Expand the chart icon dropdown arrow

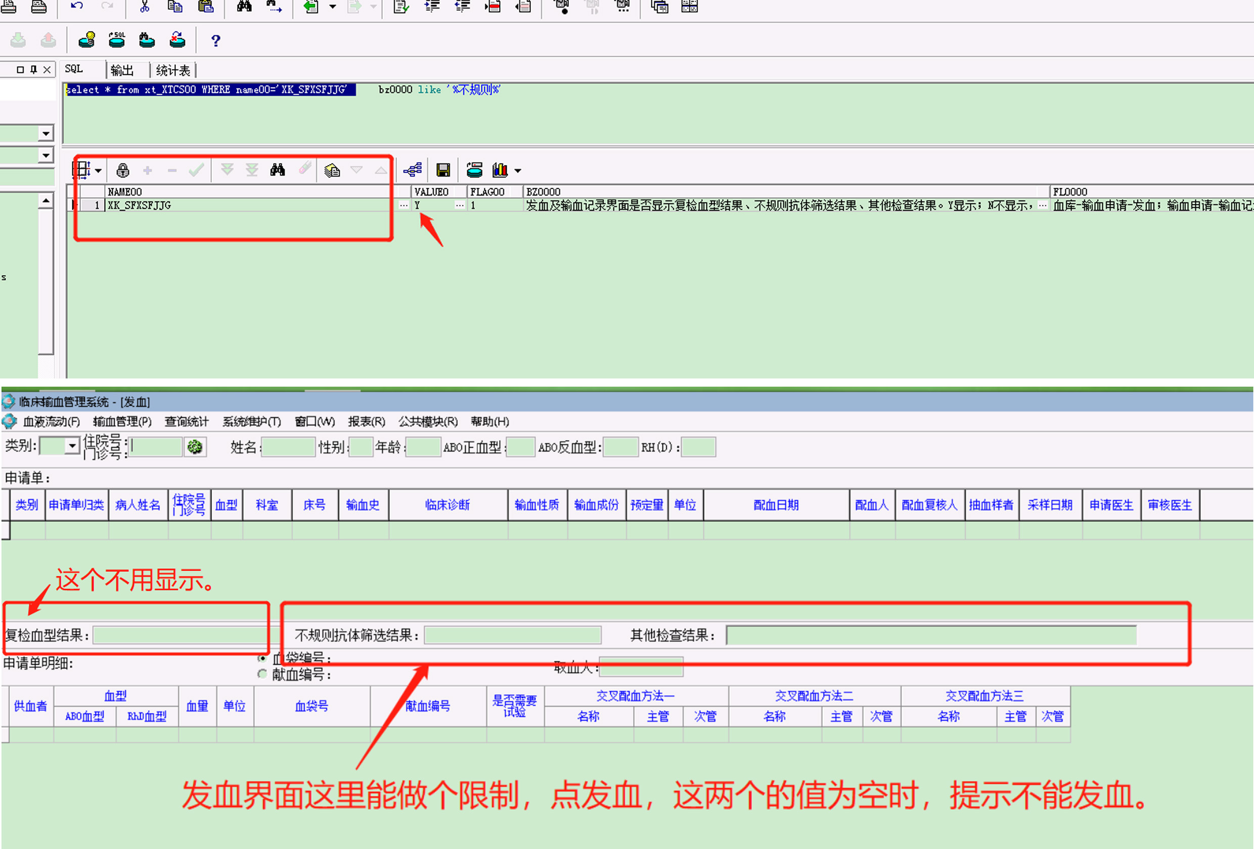pyautogui.click(x=518, y=171)
